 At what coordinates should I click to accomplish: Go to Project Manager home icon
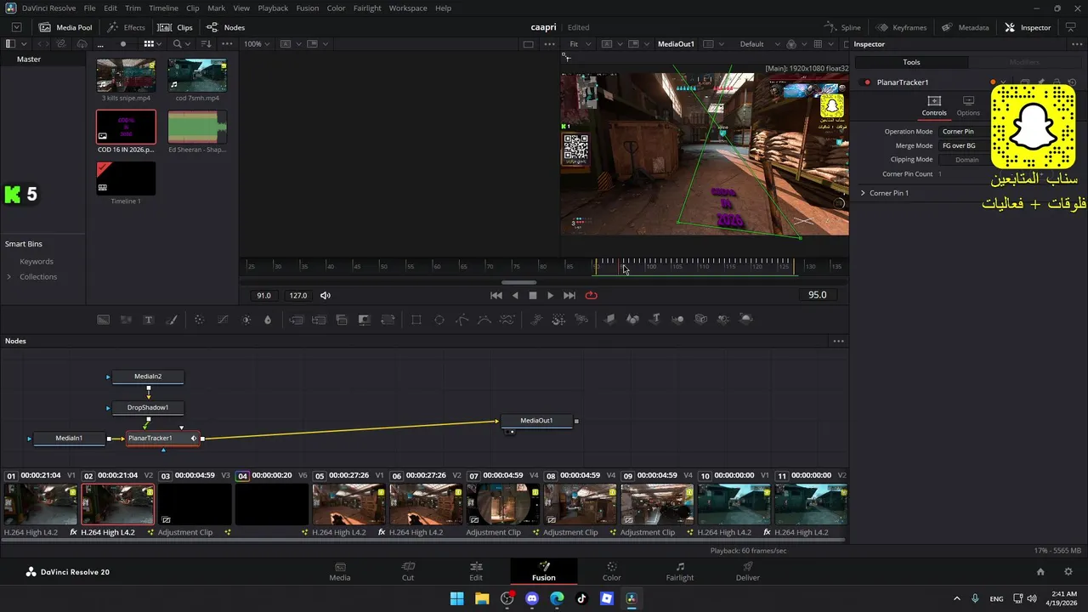1040,572
